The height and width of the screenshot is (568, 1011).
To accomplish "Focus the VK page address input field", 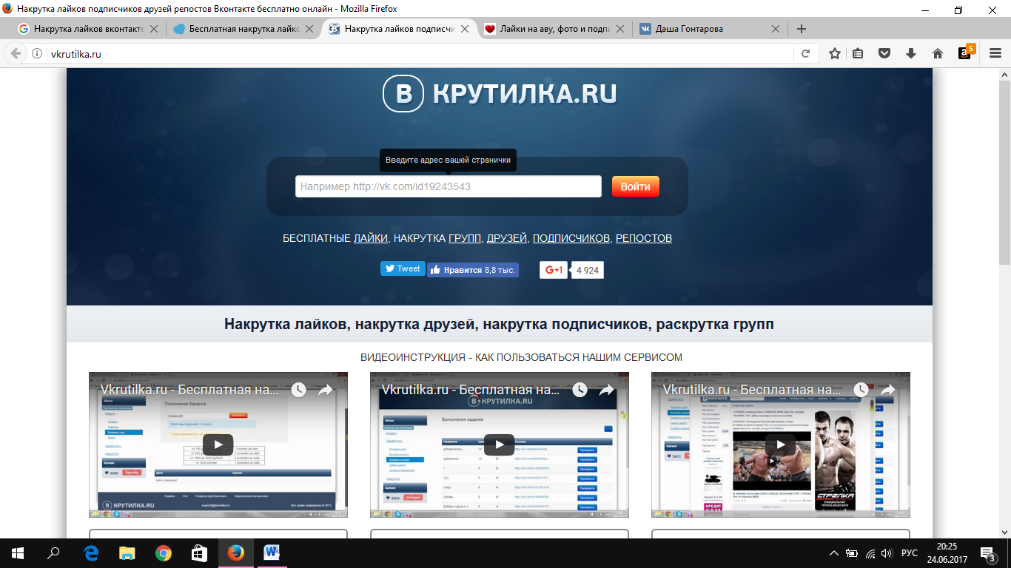I will [449, 186].
